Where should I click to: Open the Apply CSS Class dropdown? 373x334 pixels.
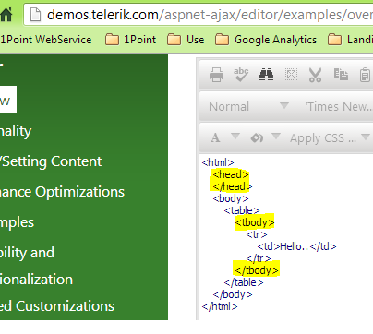tap(330, 137)
